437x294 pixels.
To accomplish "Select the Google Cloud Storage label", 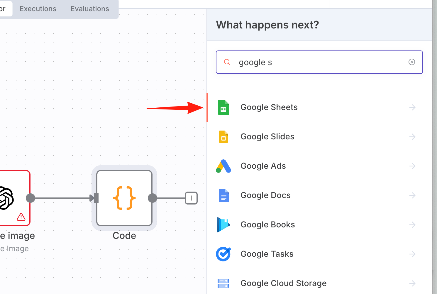I will 284,283.
